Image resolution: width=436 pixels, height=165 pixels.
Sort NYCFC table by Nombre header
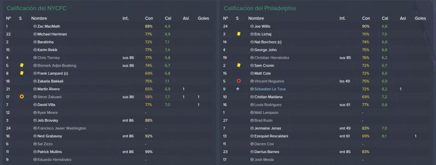click(39, 18)
